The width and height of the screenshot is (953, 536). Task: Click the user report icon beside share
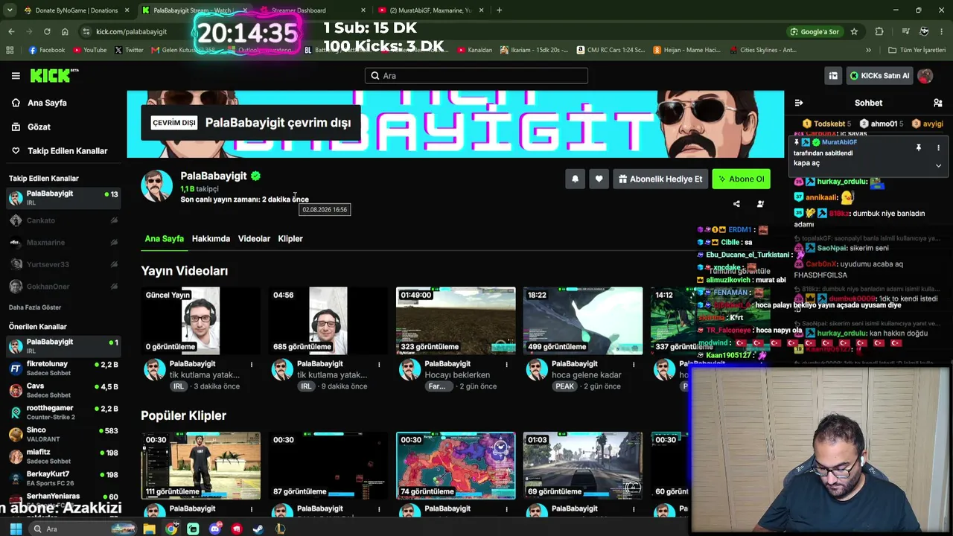pyautogui.click(x=760, y=203)
